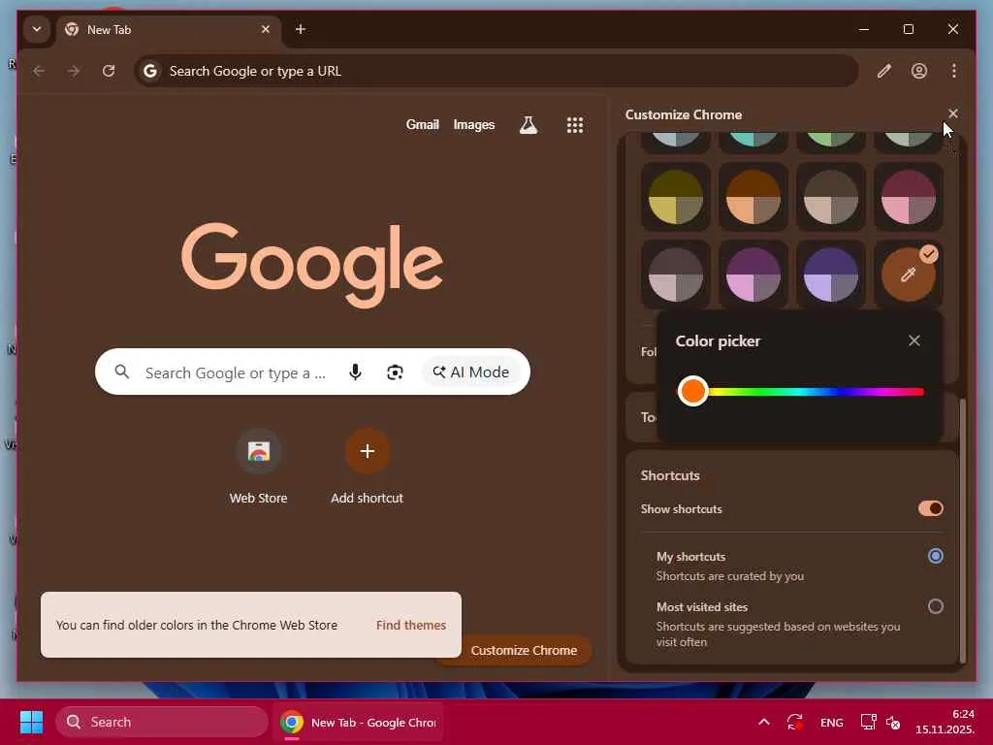993x745 pixels.
Task: Close the Color picker popup
Action: [x=913, y=340]
